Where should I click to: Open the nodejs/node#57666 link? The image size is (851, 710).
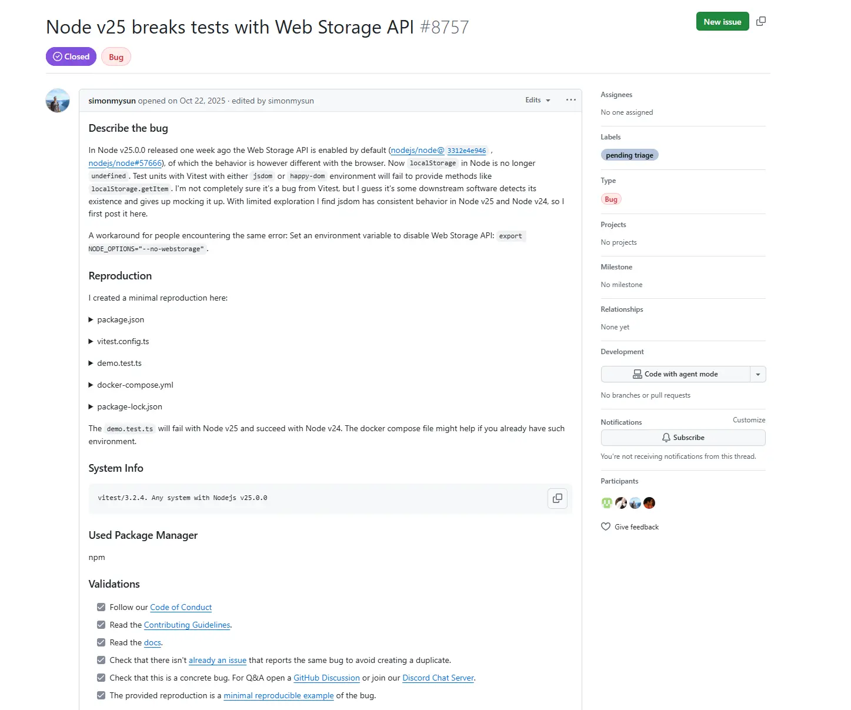point(125,163)
